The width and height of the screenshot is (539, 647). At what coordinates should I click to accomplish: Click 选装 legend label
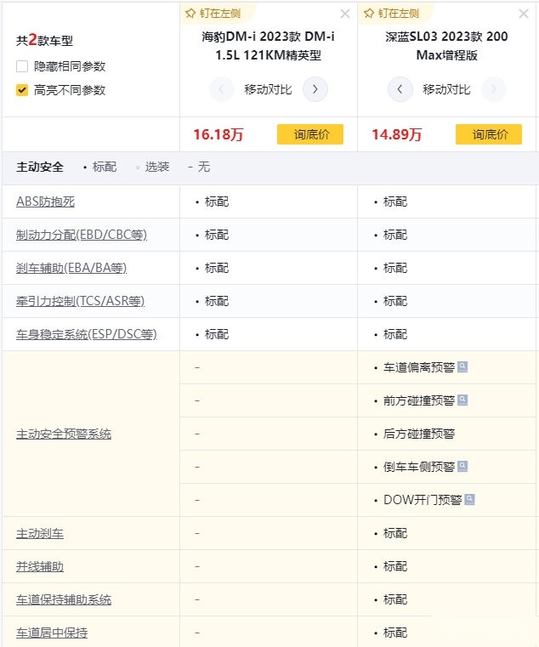tap(156, 167)
